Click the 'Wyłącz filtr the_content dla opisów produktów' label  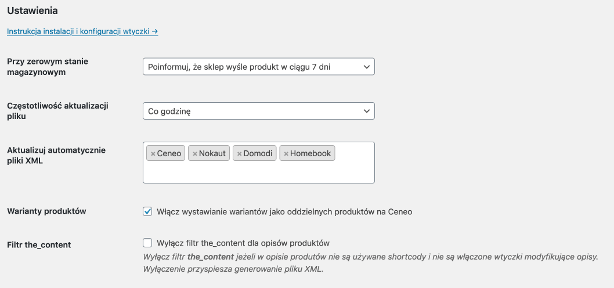click(243, 243)
